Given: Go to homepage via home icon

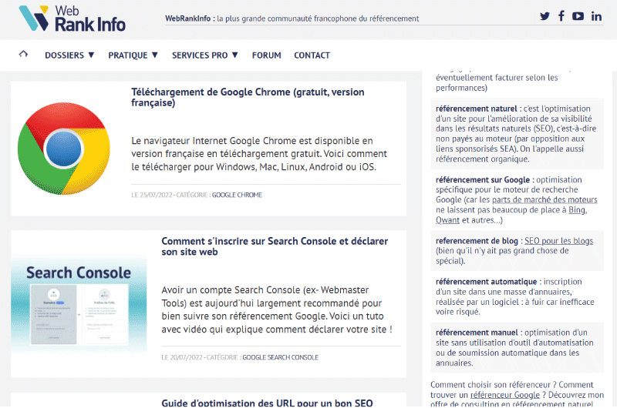Looking at the screenshot, I should click(x=23, y=54).
